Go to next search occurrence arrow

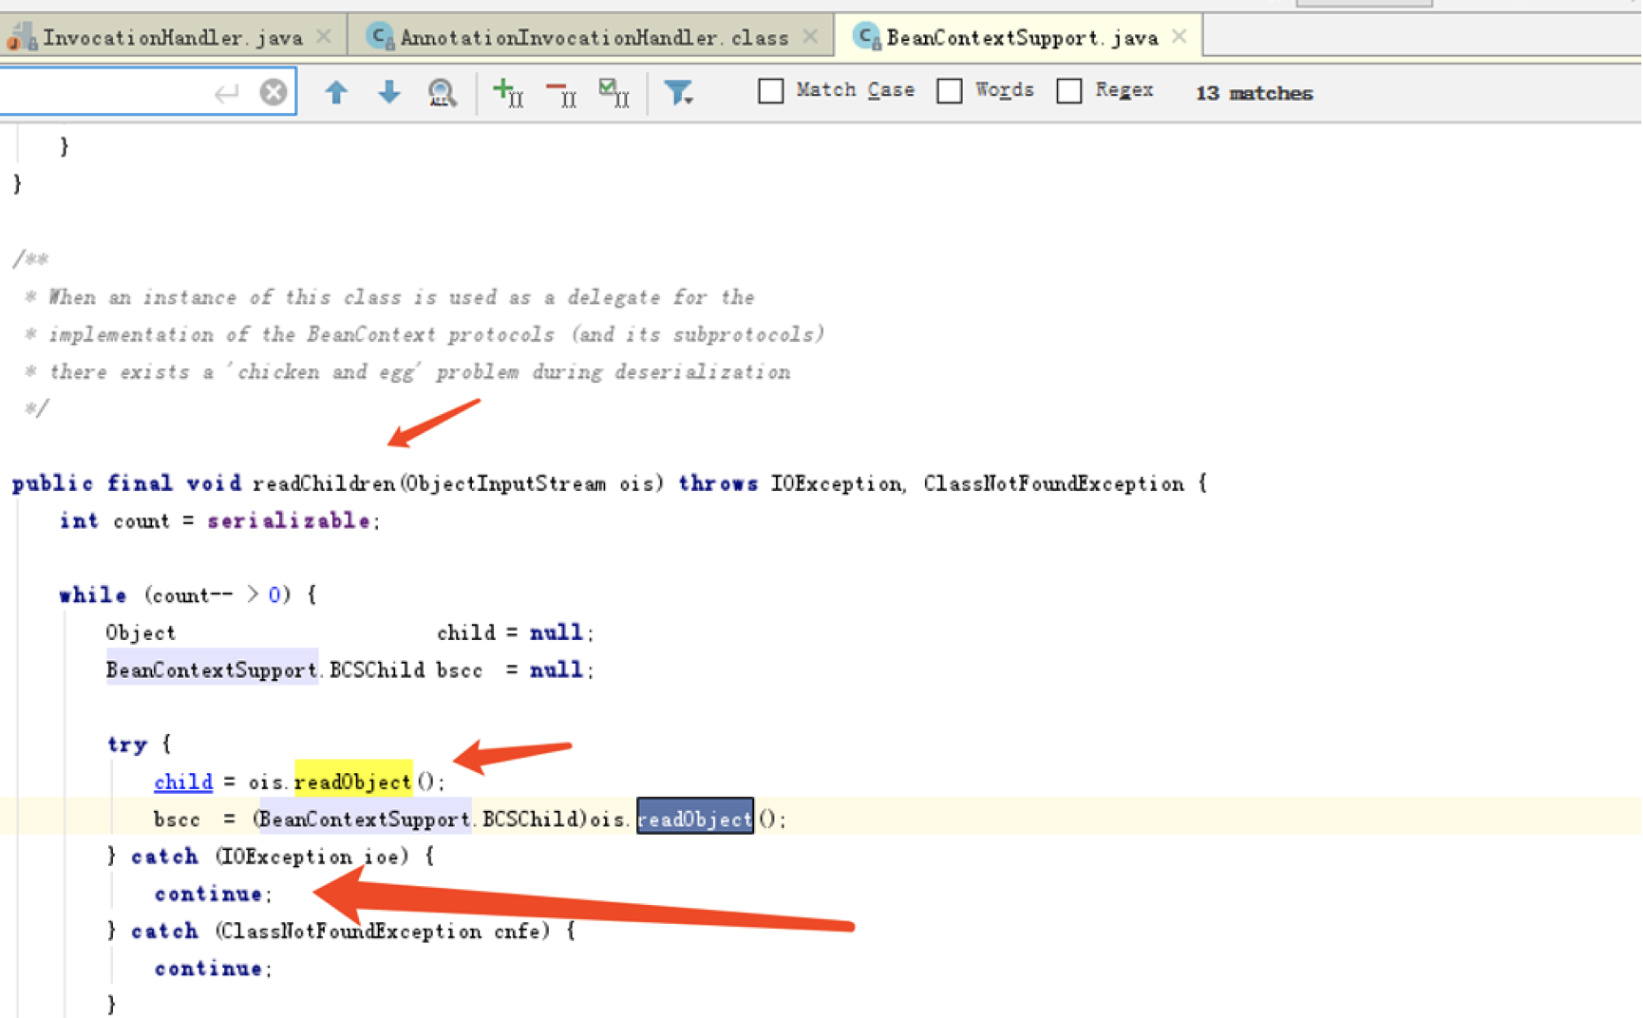click(389, 92)
